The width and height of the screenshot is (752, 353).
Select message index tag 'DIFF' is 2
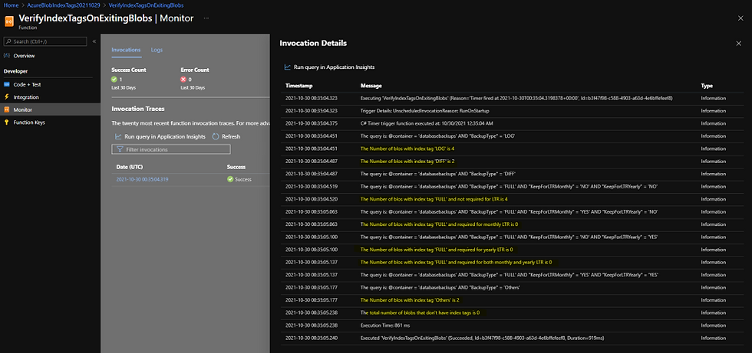coord(407,161)
